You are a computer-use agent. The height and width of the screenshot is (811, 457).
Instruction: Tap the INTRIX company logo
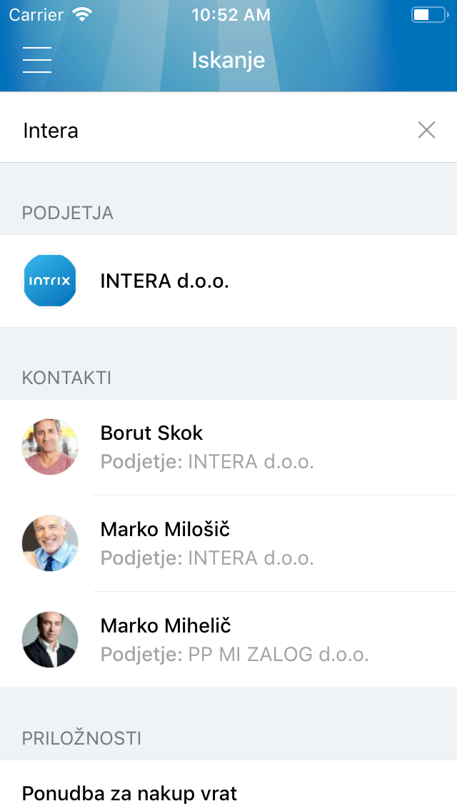50,281
